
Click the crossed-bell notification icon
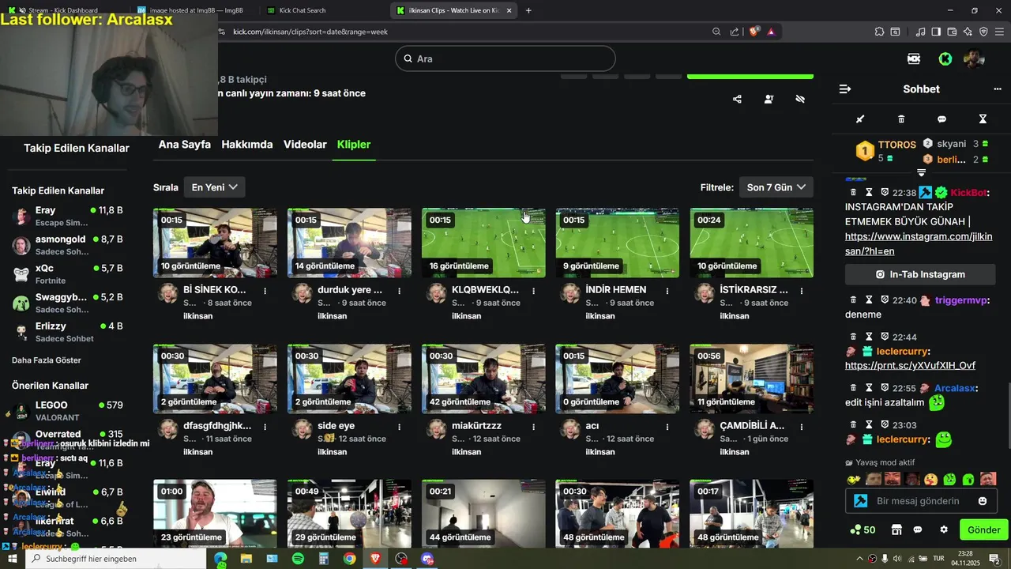click(800, 99)
